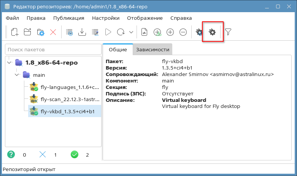
Task: Toggle the green checkmark status filter
Action: (75, 154)
